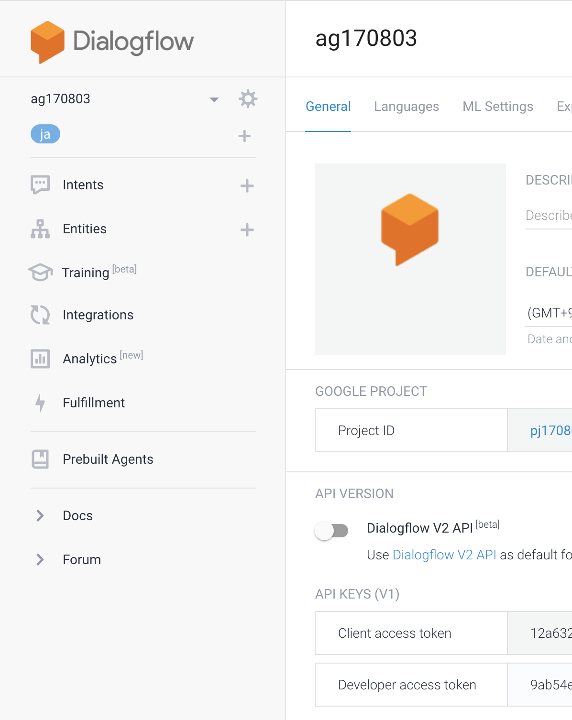This screenshot has height=720, width=572.
Task: Open the default time zone dropdown
Action: 549,313
